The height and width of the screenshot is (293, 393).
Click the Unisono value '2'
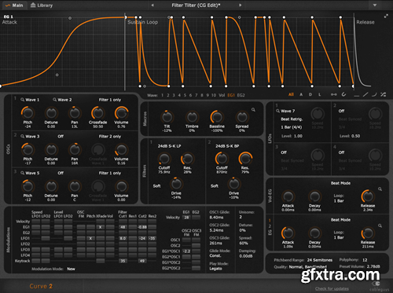pos(241,217)
